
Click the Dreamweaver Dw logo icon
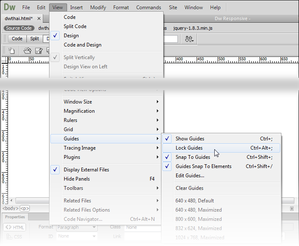tap(9, 7)
